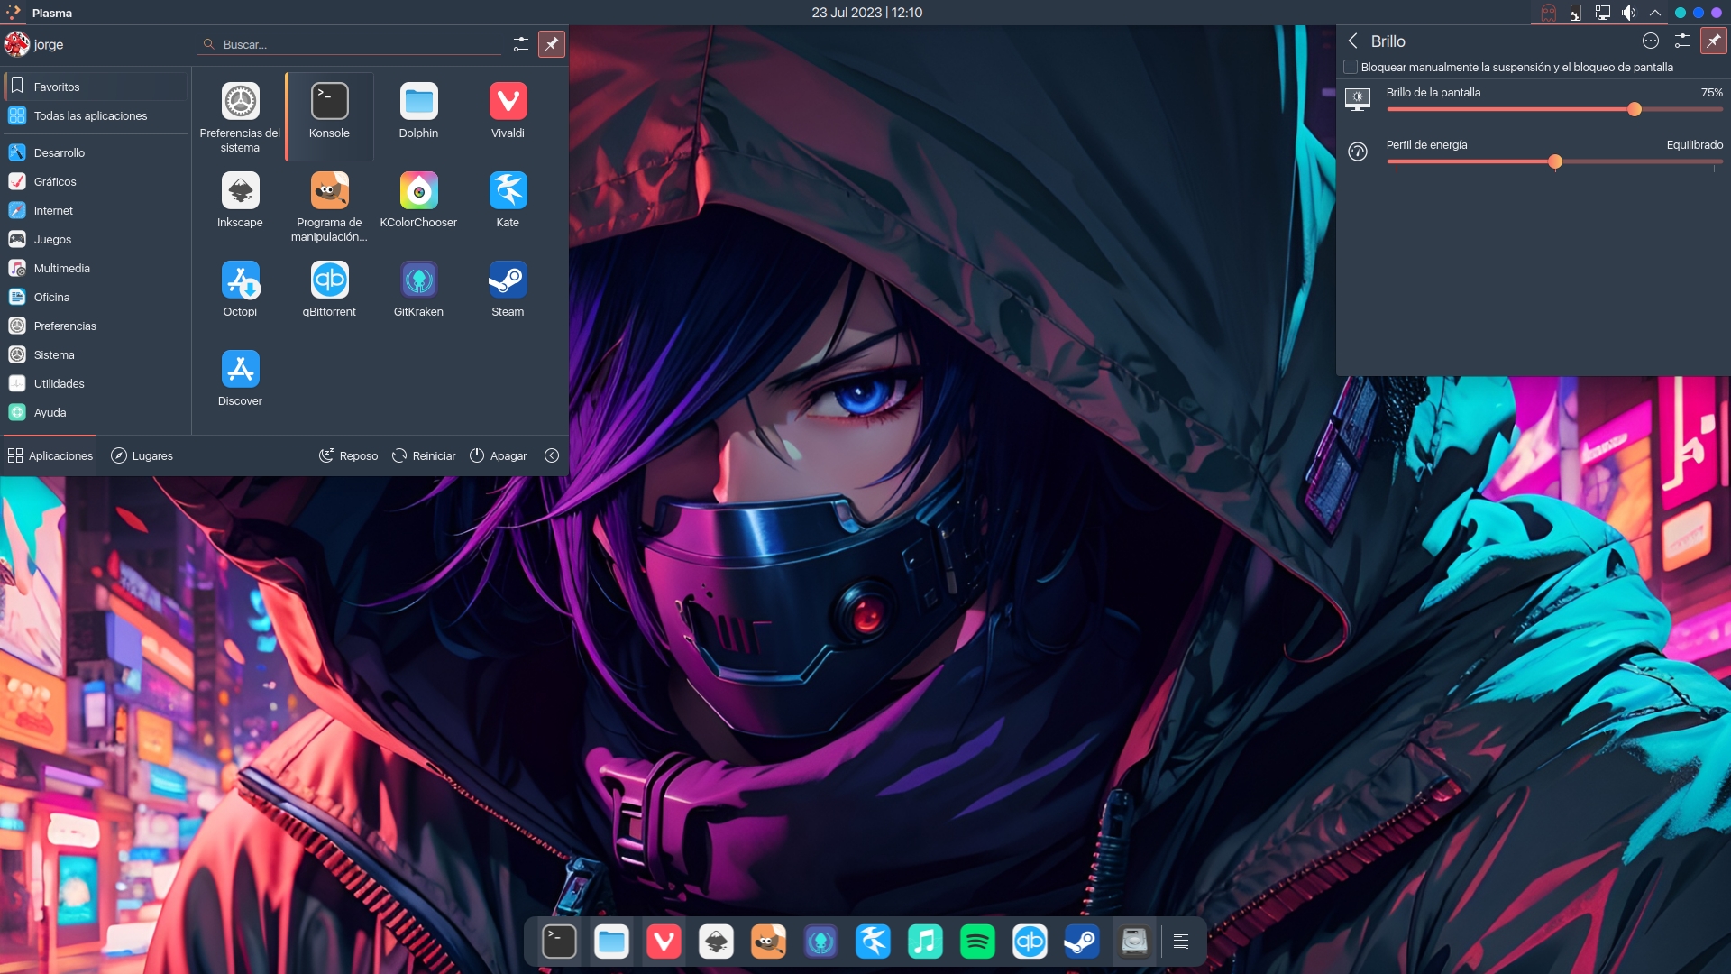This screenshot has height=974, width=1731.
Task: Select the Favoritos category
Action: point(96,87)
